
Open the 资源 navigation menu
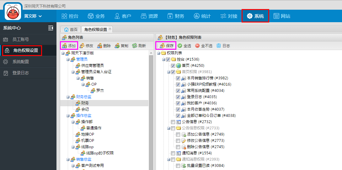tap(149, 16)
